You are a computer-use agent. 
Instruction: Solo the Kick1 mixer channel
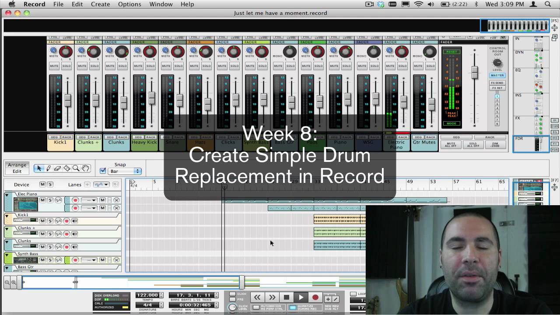click(x=66, y=66)
